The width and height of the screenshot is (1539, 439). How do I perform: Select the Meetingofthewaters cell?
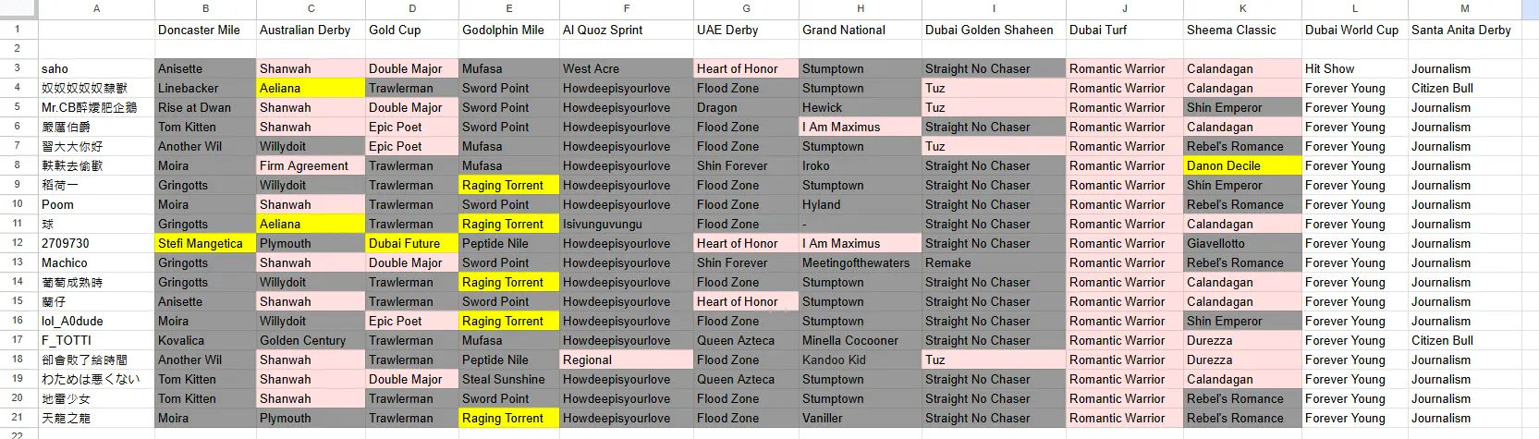coord(860,262)
